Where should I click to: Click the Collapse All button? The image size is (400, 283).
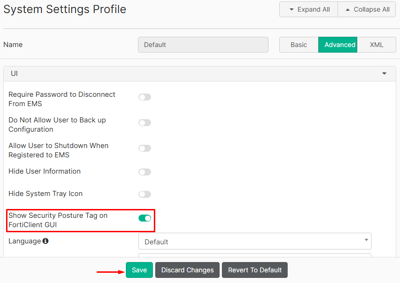pos(366,9)
